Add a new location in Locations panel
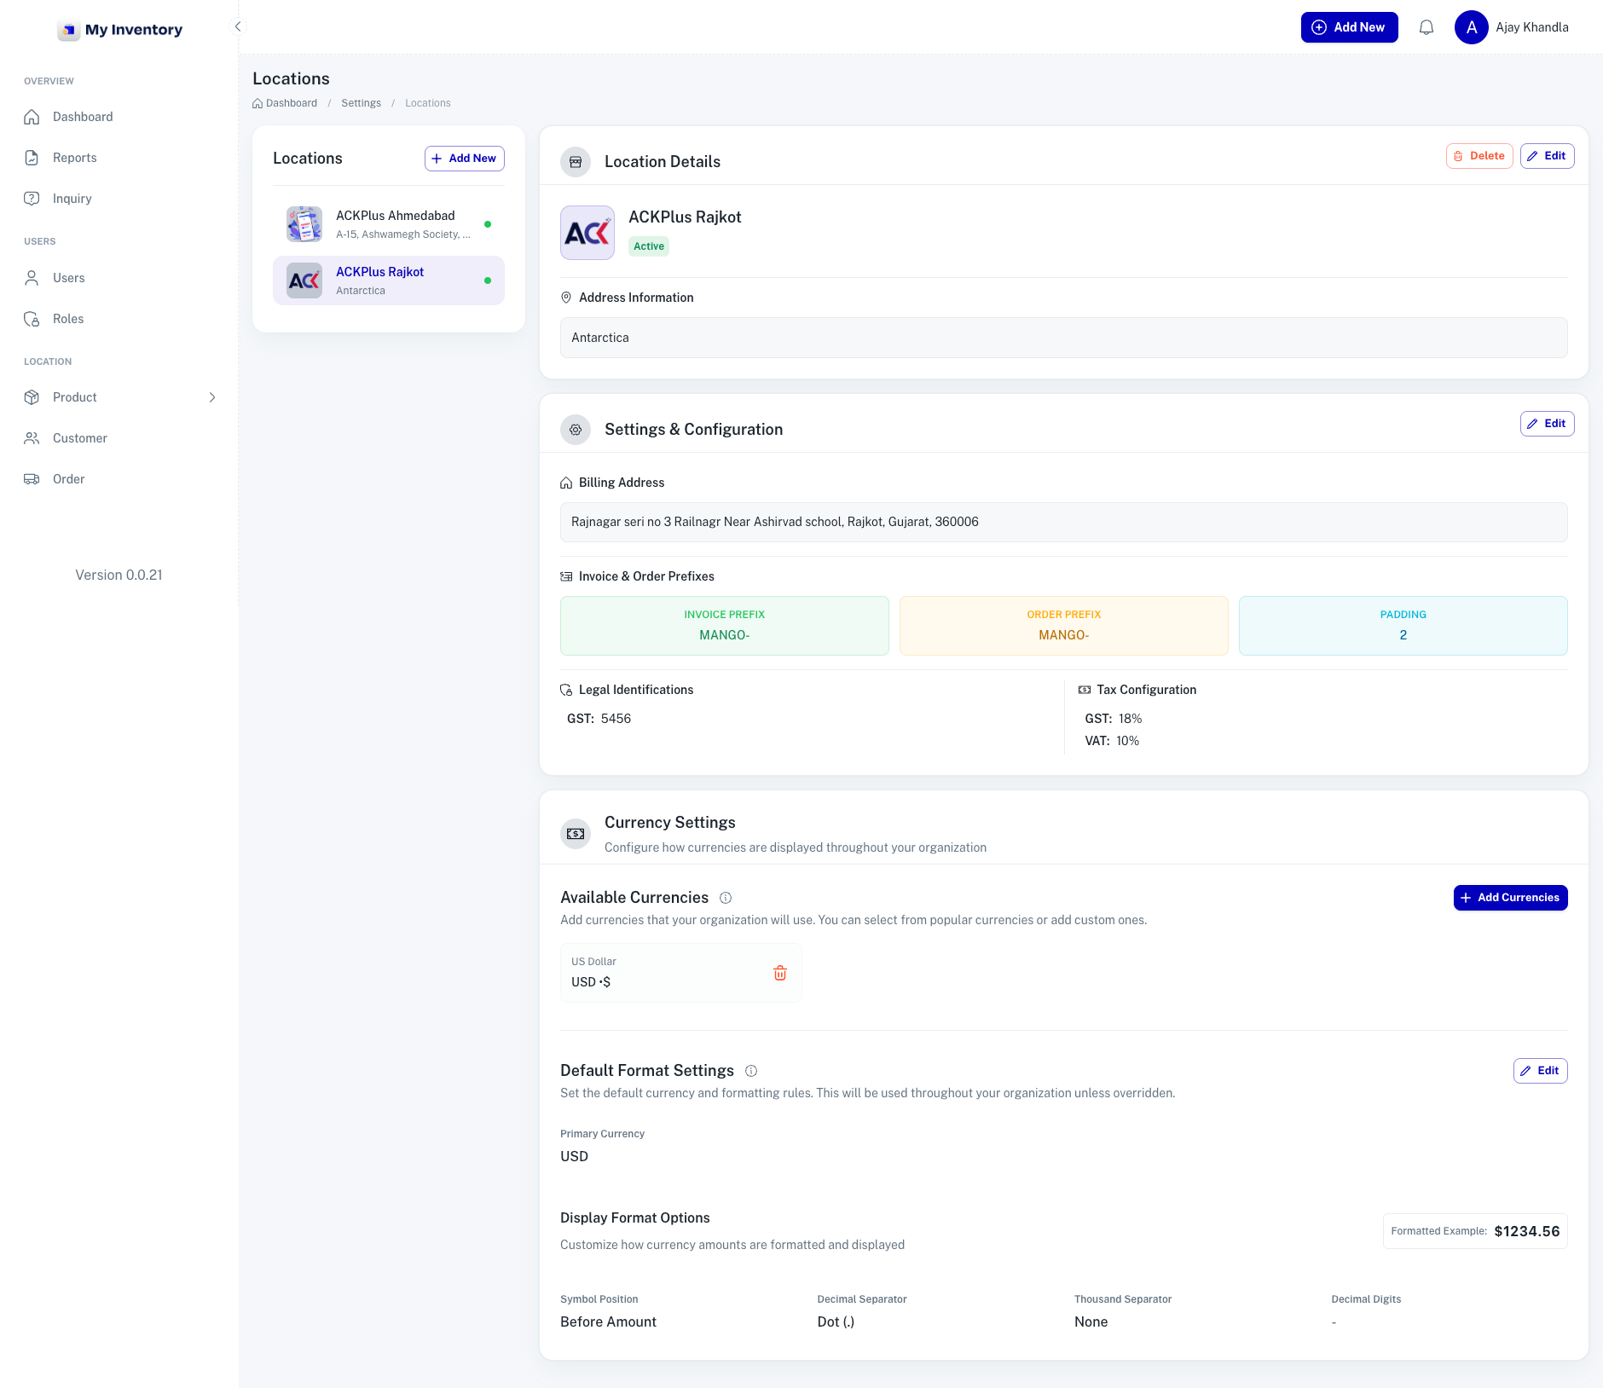Viewport: 1603px width, 1388px height. tap(464, 159)
